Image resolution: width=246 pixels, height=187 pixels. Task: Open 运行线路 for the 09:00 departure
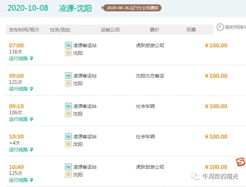pos(18,89)
